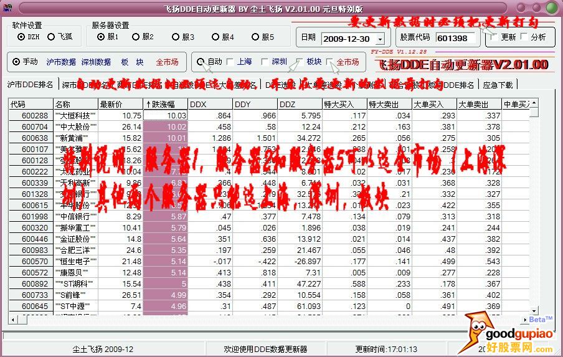The width and height of the screenshot is (563, 357).
Task: Select the 金证股份 stock name cell
Action: tap(75, 239)
